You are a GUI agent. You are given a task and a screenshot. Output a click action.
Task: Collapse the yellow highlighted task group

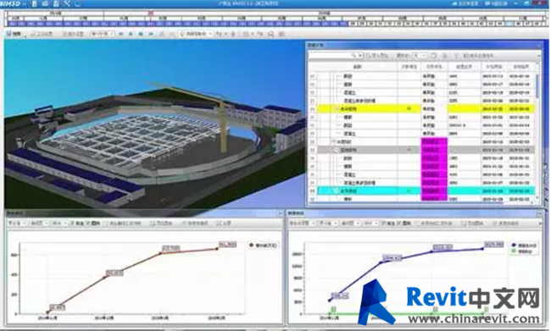coord(337,109)
